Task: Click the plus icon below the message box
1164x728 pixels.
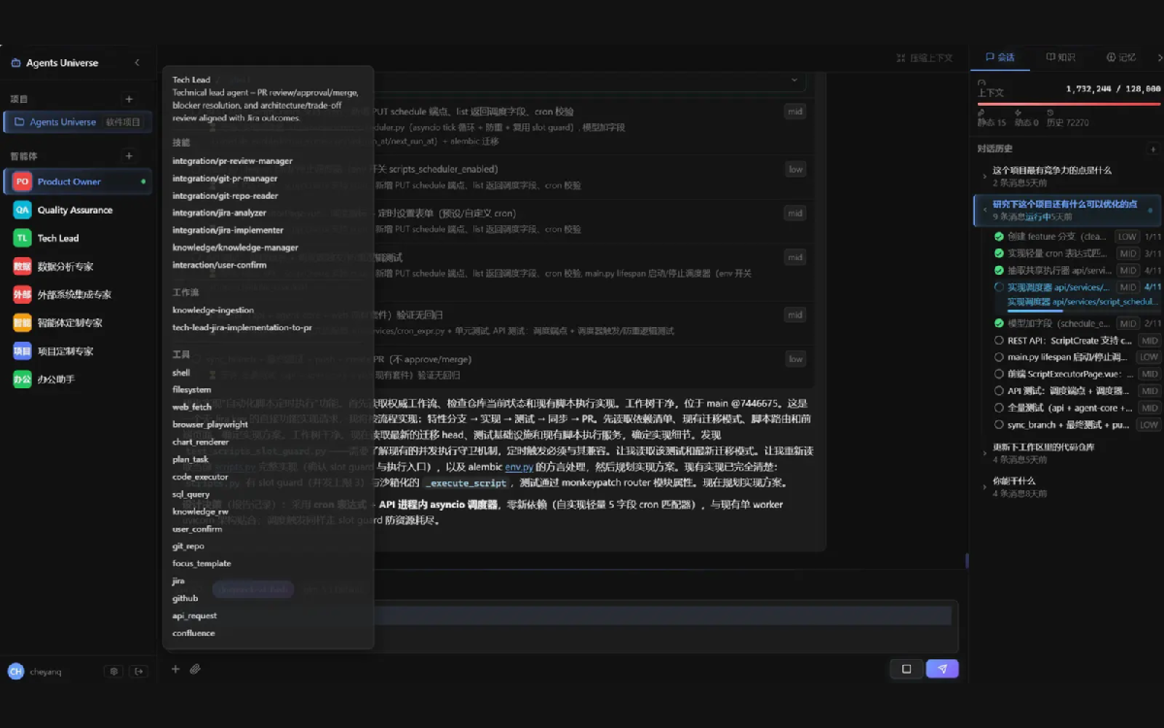Action: 176,669
